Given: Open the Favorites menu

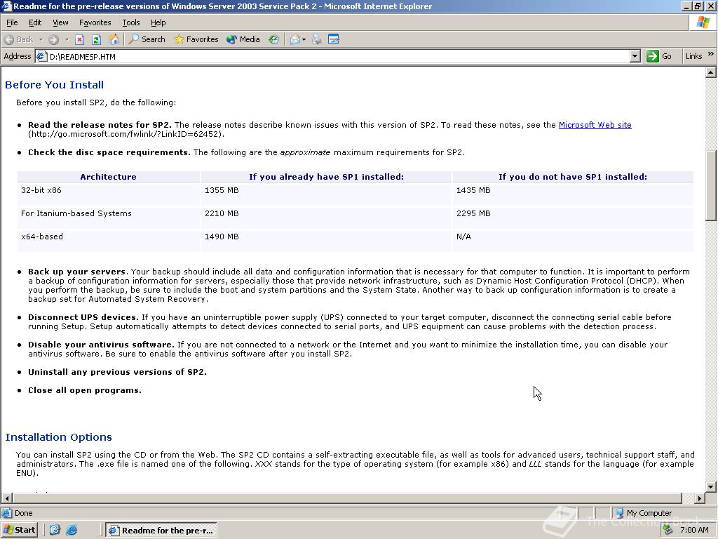Looking at the screenshot, I should pyautogui.click(x=95, y=22).
